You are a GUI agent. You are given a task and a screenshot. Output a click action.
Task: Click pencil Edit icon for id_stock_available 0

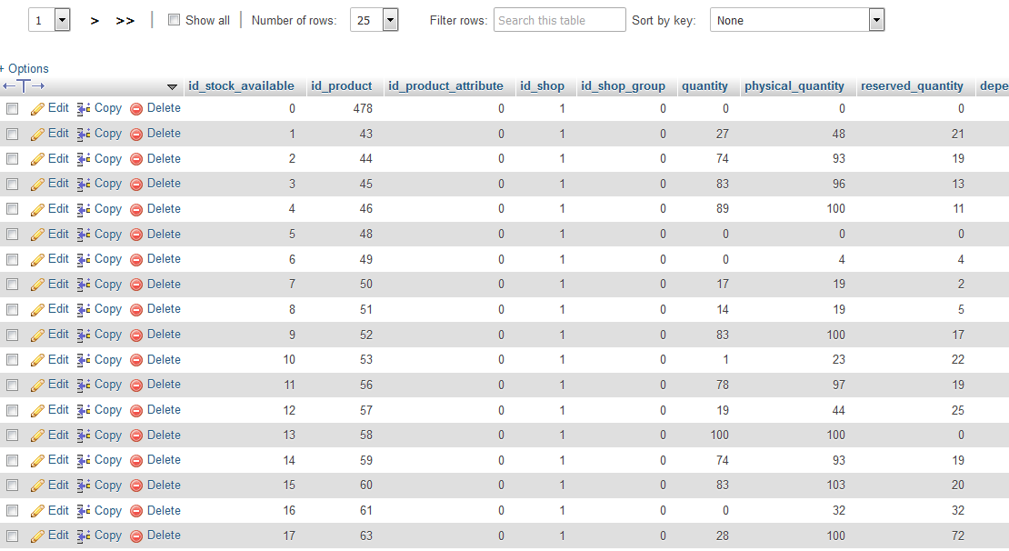tap(37, 109)
